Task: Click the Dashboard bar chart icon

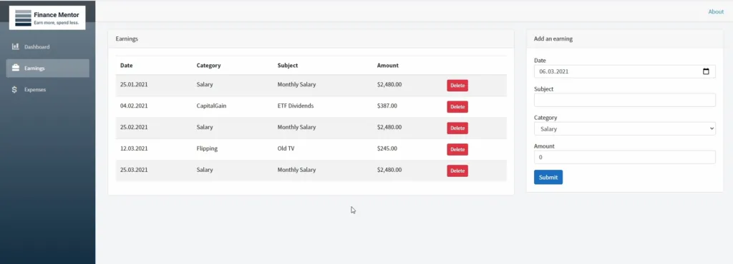Action: click(x=16, y=46)
